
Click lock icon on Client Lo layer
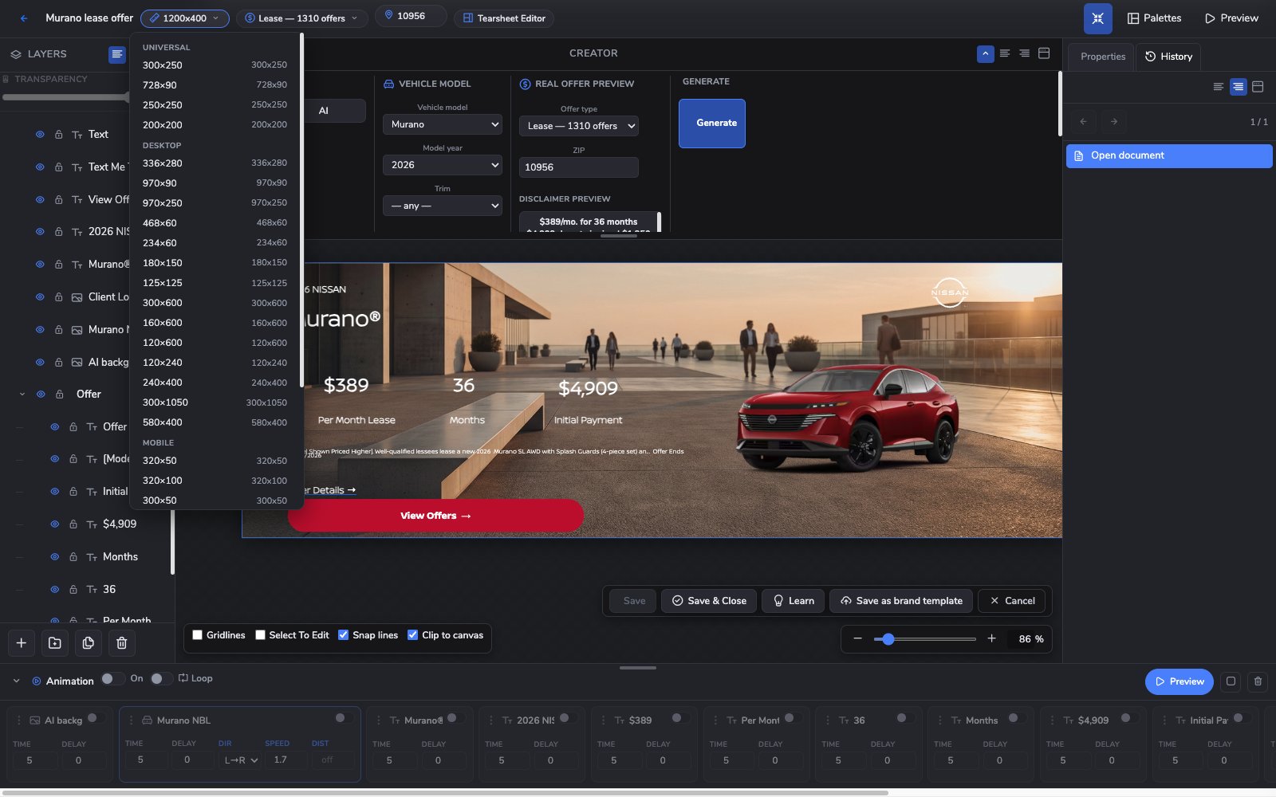pyautogui.click(x=59, y=297)
